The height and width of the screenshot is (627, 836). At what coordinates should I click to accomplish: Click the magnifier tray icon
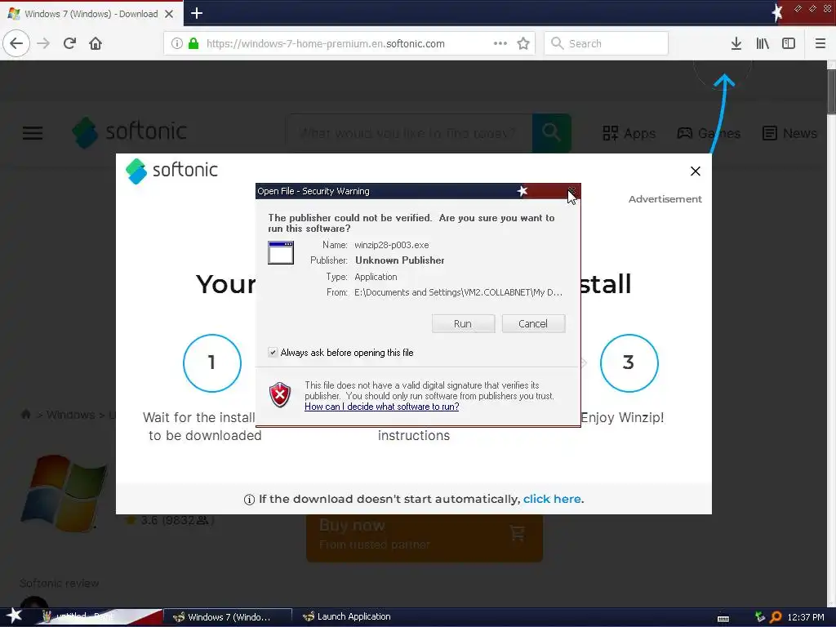[776, 617]
